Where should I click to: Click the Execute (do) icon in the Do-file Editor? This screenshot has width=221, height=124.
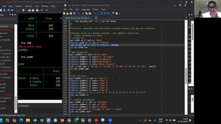tap(117, 13)
